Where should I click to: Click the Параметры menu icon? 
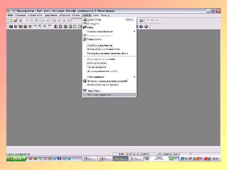click(85, 91)
